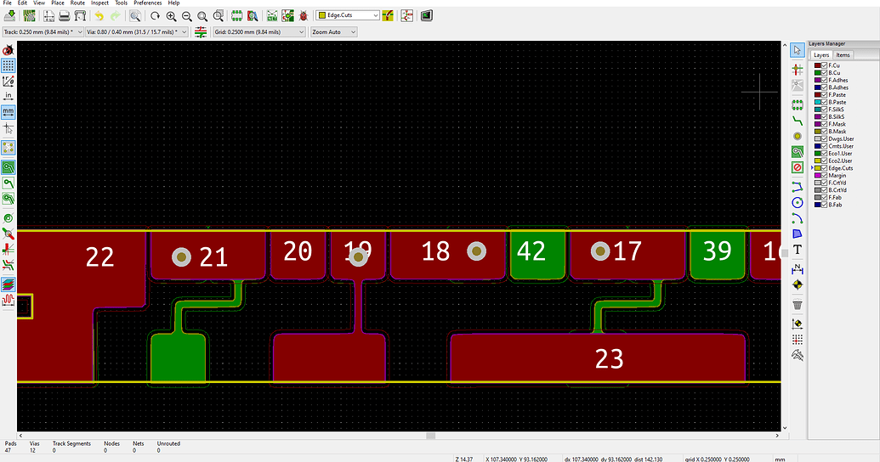Open the Zoom Auto dropdown
The image size is (880, 462).
coord(333,32)
